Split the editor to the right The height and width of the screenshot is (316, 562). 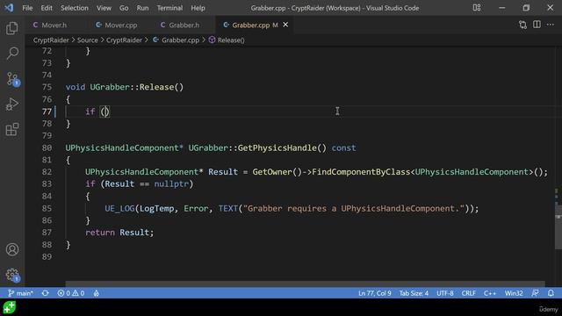click(537, 25)
